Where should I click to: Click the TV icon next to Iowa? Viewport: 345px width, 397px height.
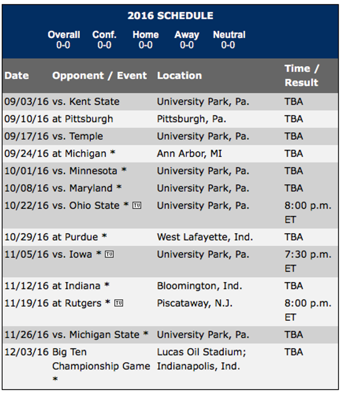point(109,254)
